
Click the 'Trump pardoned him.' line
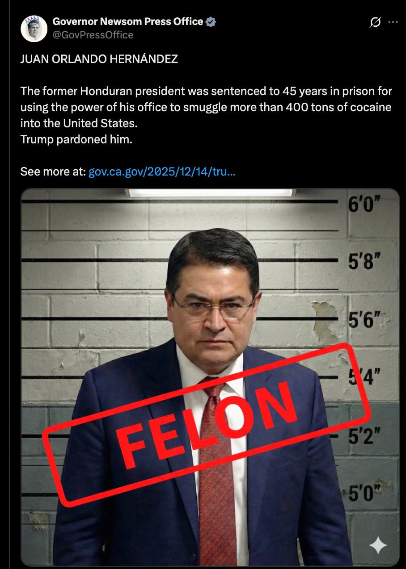tap(76, 139)
